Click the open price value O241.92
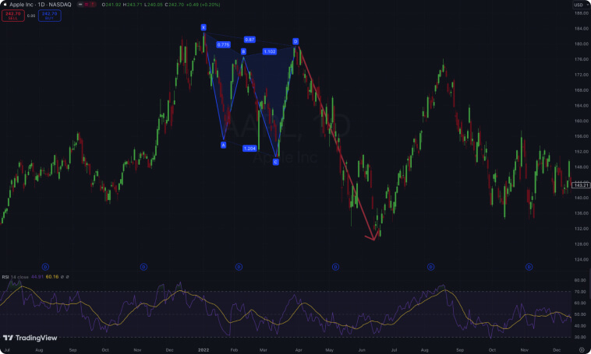The height and width of the screenshot is (354, 591). click(111, 5)
